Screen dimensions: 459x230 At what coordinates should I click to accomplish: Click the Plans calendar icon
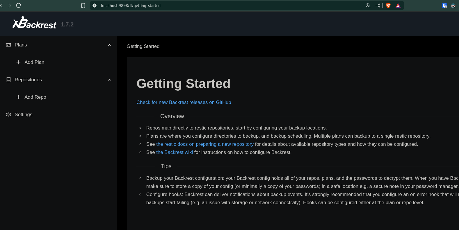[8, 45]
